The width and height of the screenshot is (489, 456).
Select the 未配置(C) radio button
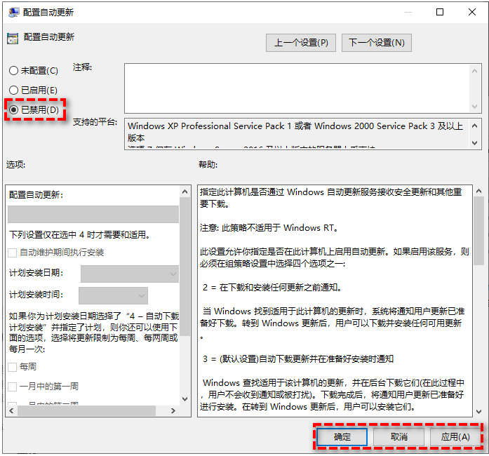point(13,70)
